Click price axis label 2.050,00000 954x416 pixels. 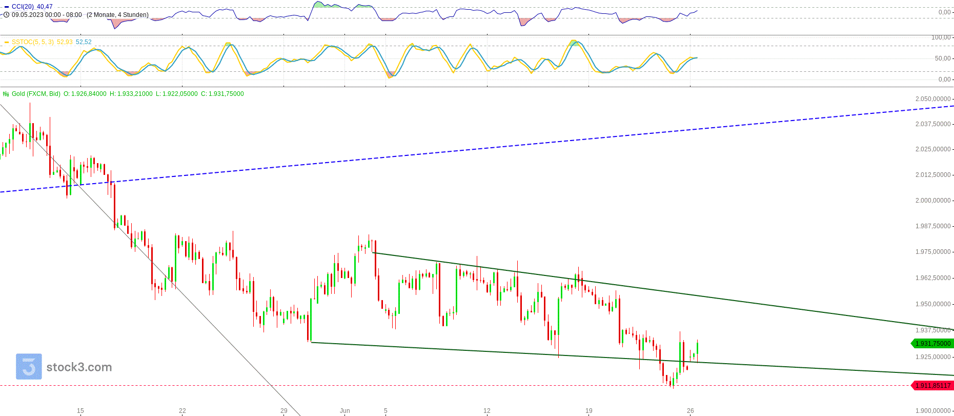[933, 99]
